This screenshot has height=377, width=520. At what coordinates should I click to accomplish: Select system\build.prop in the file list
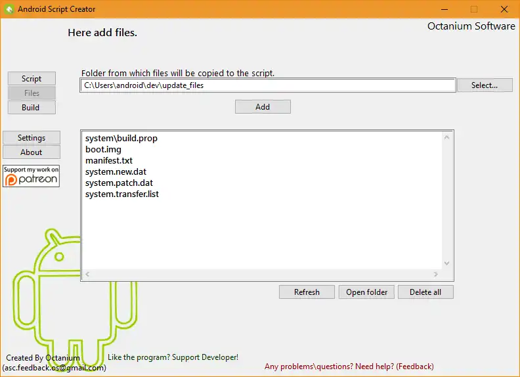coord(121,139)
